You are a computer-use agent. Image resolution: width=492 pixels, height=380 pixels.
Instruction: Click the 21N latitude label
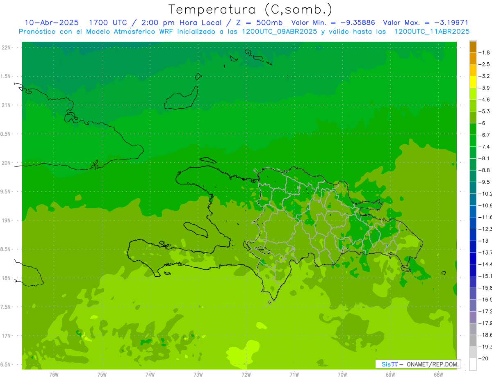(x=7, y=105)
